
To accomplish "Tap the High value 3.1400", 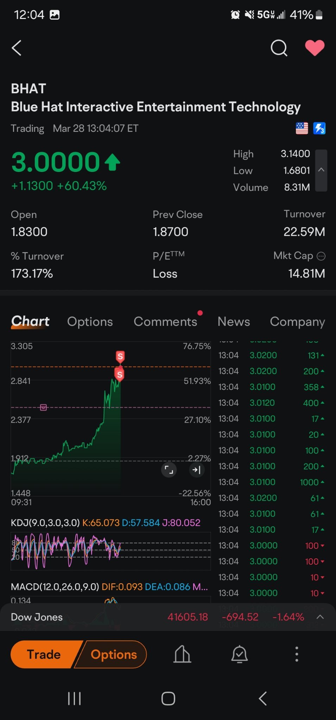I will pos(295,154).
